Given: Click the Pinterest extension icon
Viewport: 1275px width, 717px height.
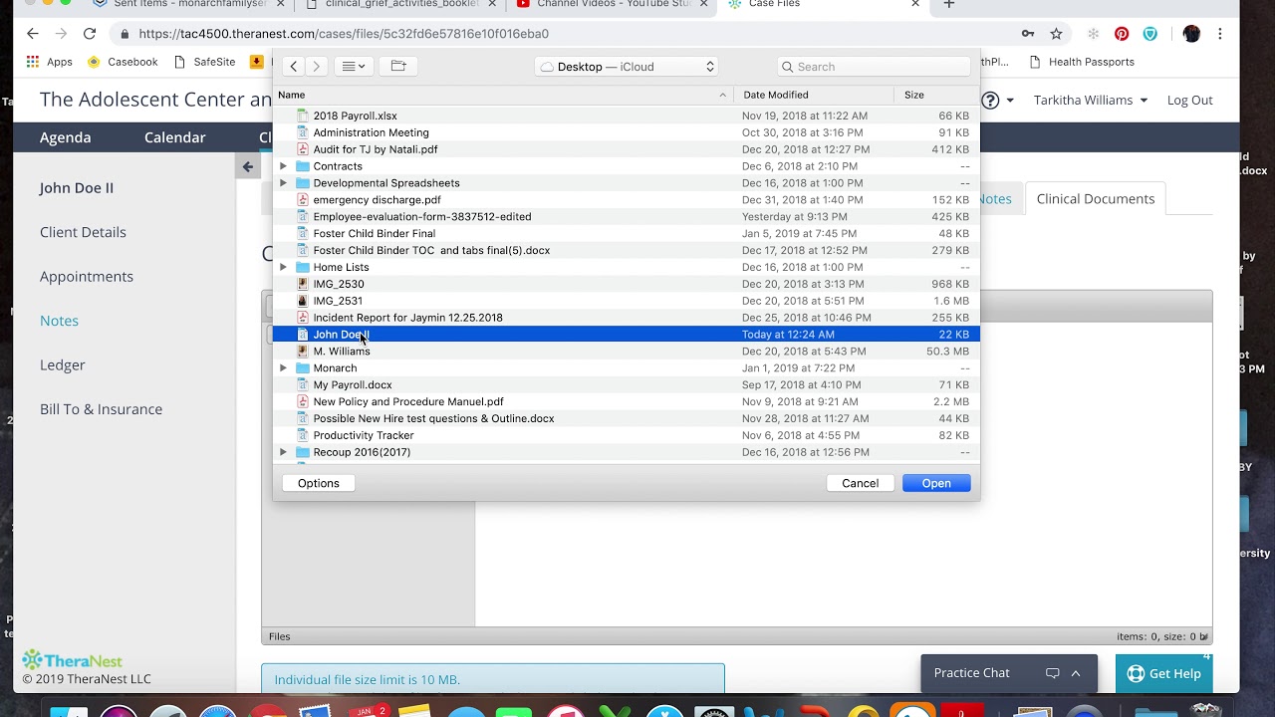Looking at the screenshot, I should [x=1122, y=34].
